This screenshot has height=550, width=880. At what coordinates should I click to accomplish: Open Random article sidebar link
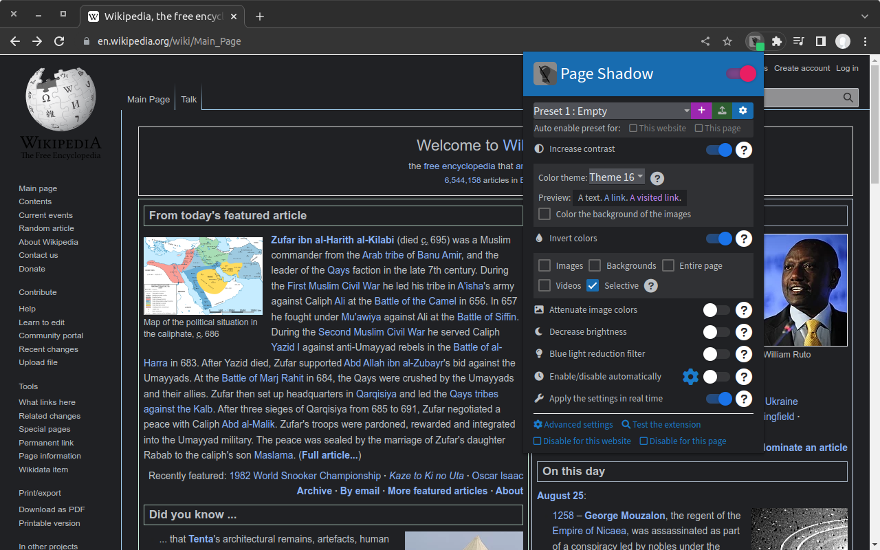[x=46, y=228]
